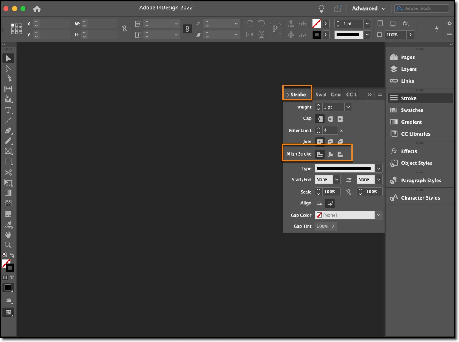Align stroke to outside
The image size is (459, 342).
[x=340, y=154]
